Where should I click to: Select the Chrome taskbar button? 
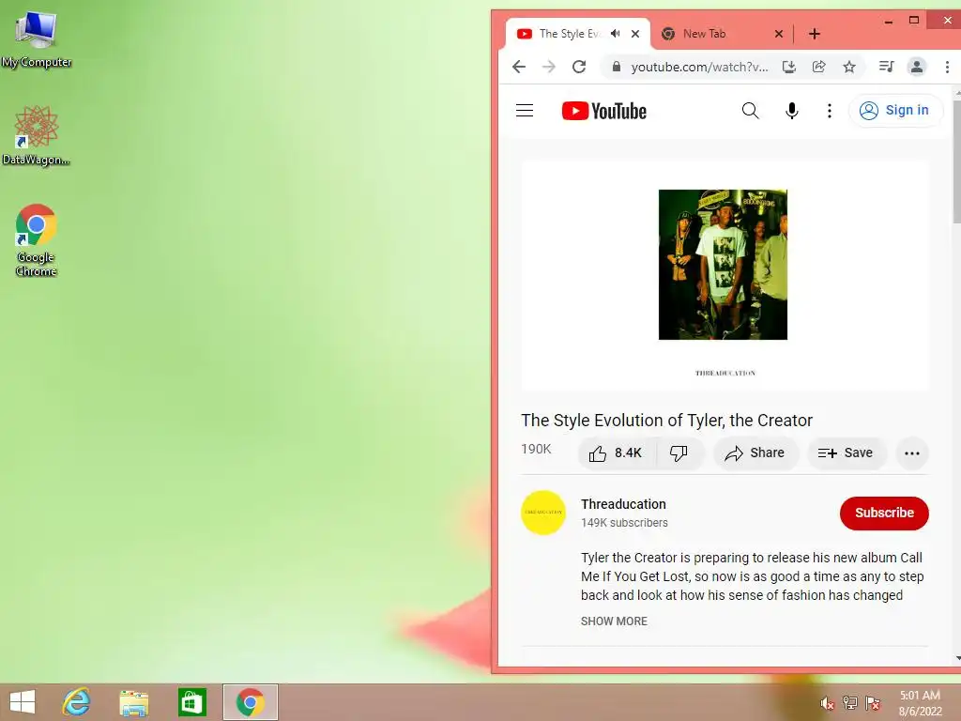click(x=250, y=702)
